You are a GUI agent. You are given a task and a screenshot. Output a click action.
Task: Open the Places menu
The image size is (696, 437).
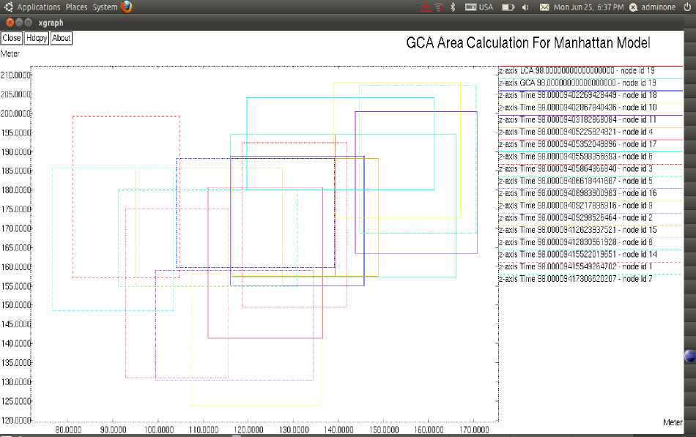click(76, 7)
